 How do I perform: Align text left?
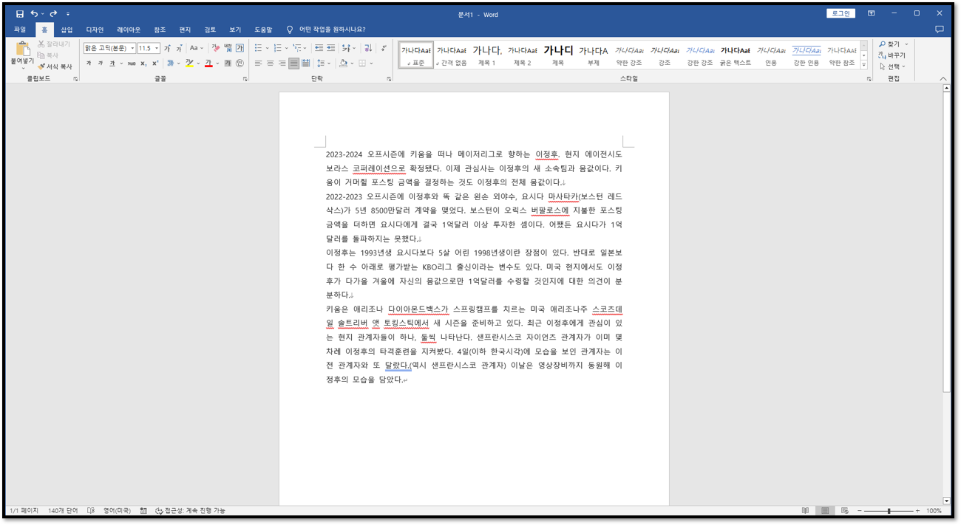(x=258, y=64)
